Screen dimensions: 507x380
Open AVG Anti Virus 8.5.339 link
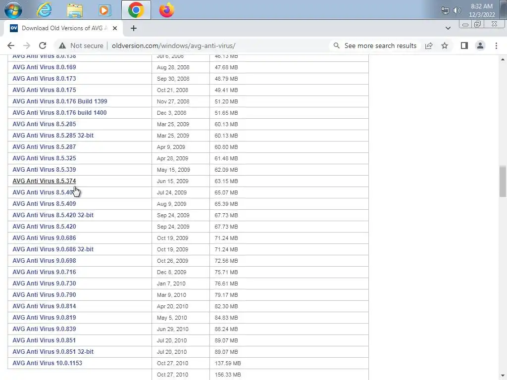coord(44,169)
